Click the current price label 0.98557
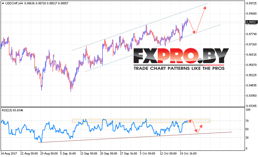The image size is (258, 157). (251, 22)
